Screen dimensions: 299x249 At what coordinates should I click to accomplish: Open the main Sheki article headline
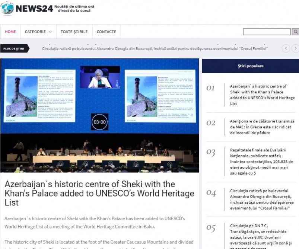pos(99,193)
